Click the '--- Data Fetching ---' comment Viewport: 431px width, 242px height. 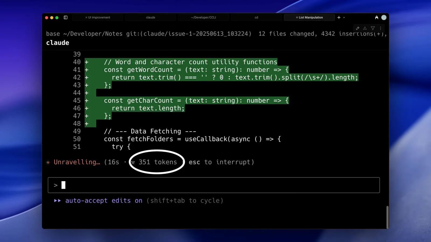[150, 131]
